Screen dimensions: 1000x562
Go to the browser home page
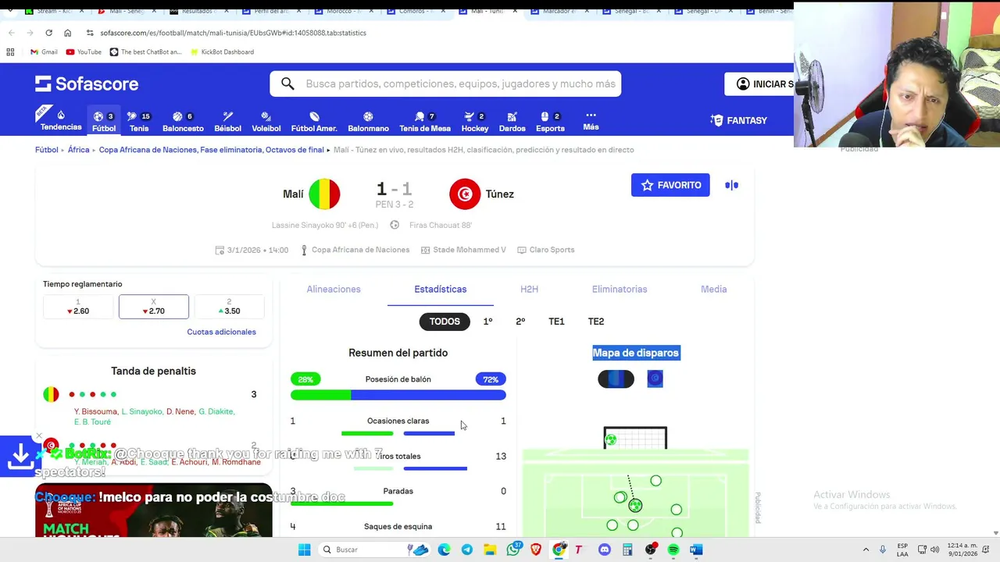(67, 33)
